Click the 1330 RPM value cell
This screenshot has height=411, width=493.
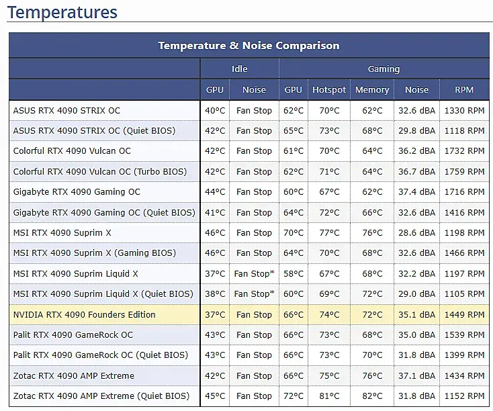464,110
